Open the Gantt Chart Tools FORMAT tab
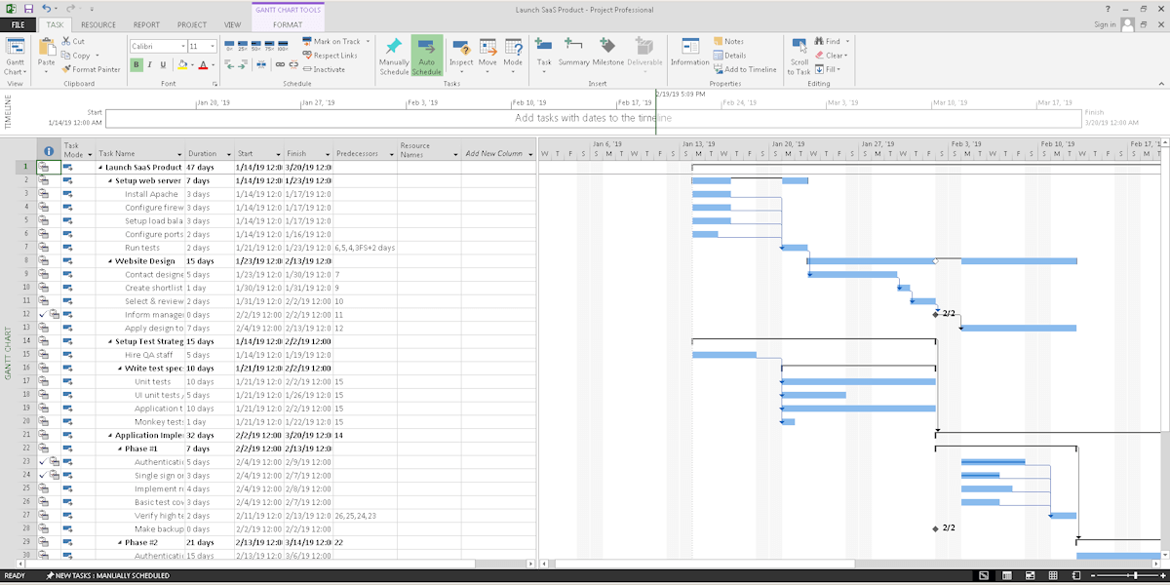The image size is (1170, 585). click(x=288, y=24)
